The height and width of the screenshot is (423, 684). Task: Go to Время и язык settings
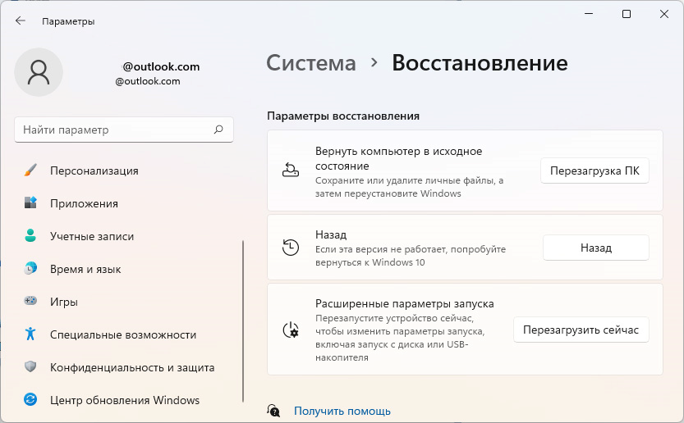tap(85, 269)
